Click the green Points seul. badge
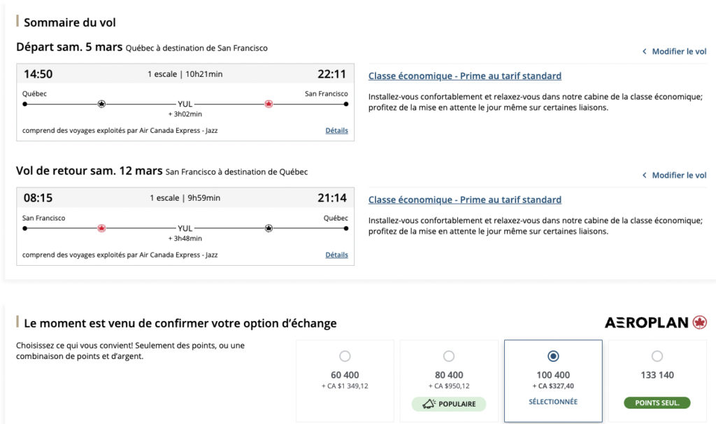 [x=657, y=403]
